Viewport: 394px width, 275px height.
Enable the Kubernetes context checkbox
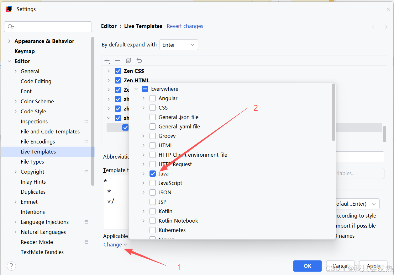tap(153, 230)
